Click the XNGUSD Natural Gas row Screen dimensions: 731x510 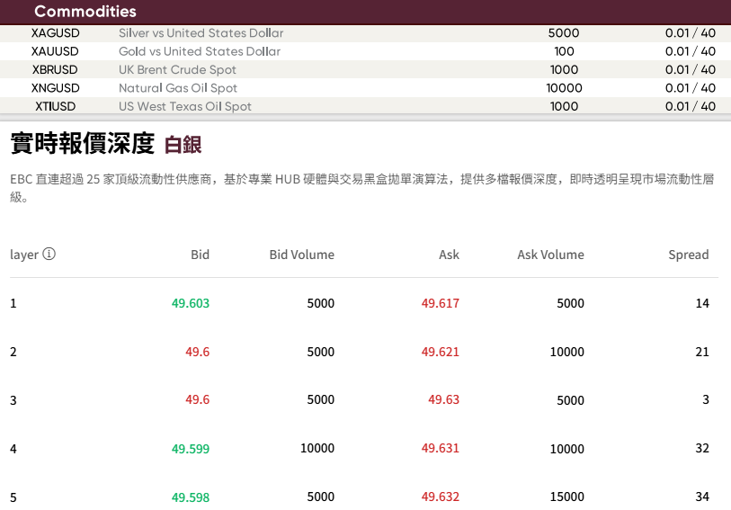pyautogui.click(x=56, y=88)
